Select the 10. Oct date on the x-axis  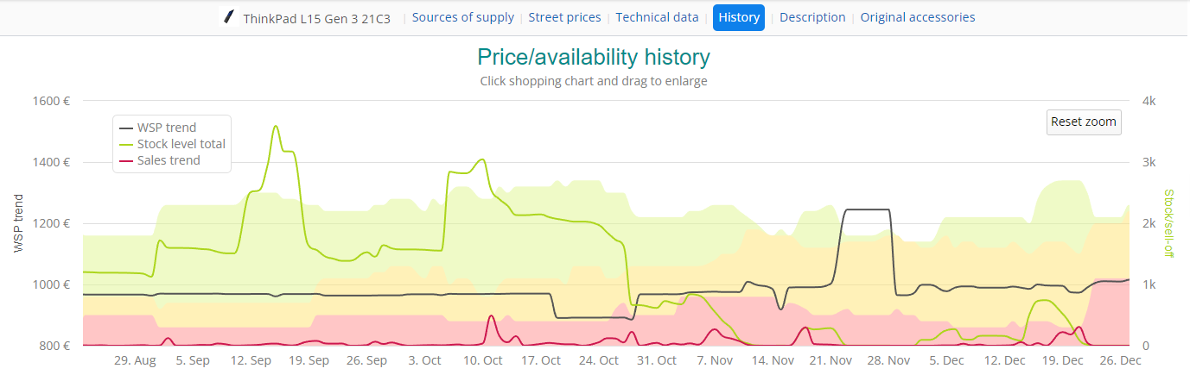(481, 360)
